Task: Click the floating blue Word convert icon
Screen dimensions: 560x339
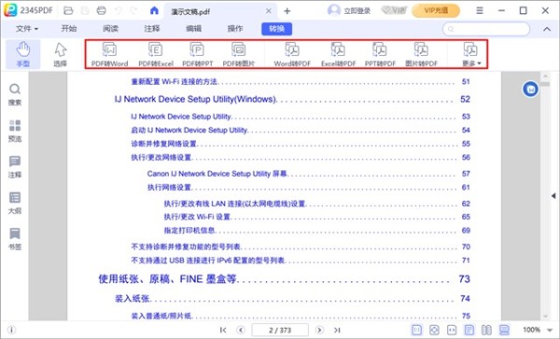Action: pyautogui.click(x=530, y=89)
